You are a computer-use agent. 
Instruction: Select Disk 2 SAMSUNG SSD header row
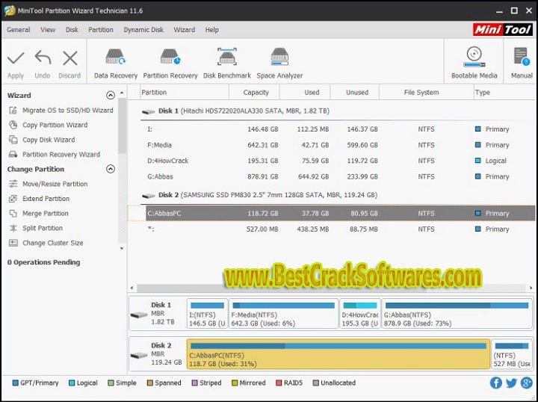click(338, 195)
